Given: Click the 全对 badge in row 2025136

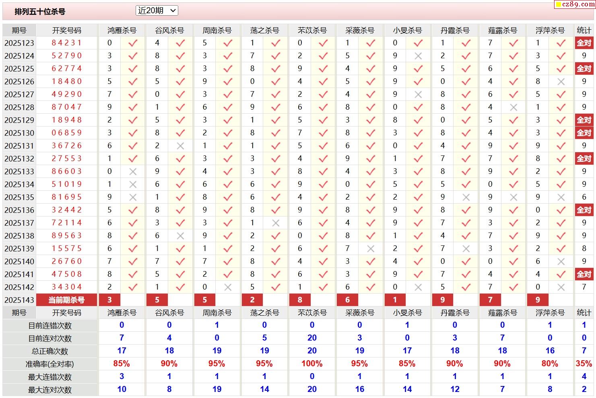Looking at the screenshot, I should pos(584,210).
